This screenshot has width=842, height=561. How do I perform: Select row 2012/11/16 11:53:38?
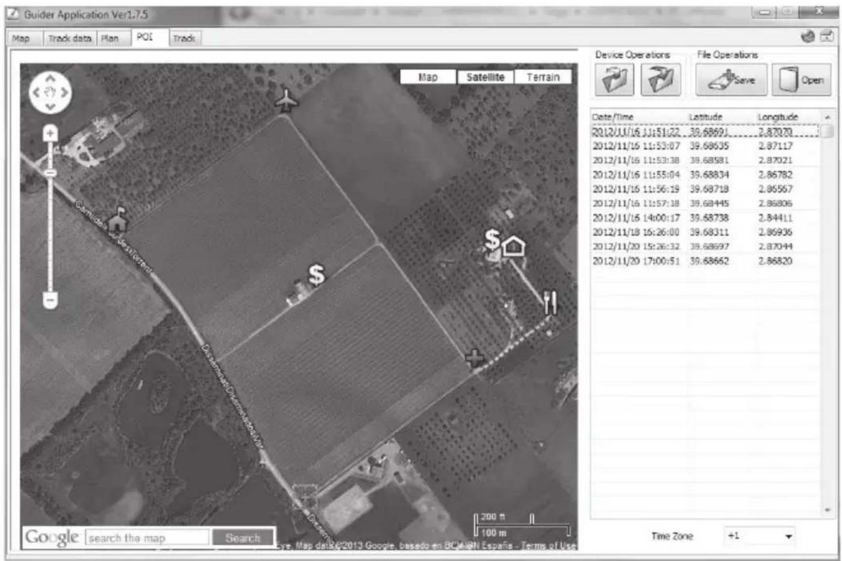tap(705, 160)
